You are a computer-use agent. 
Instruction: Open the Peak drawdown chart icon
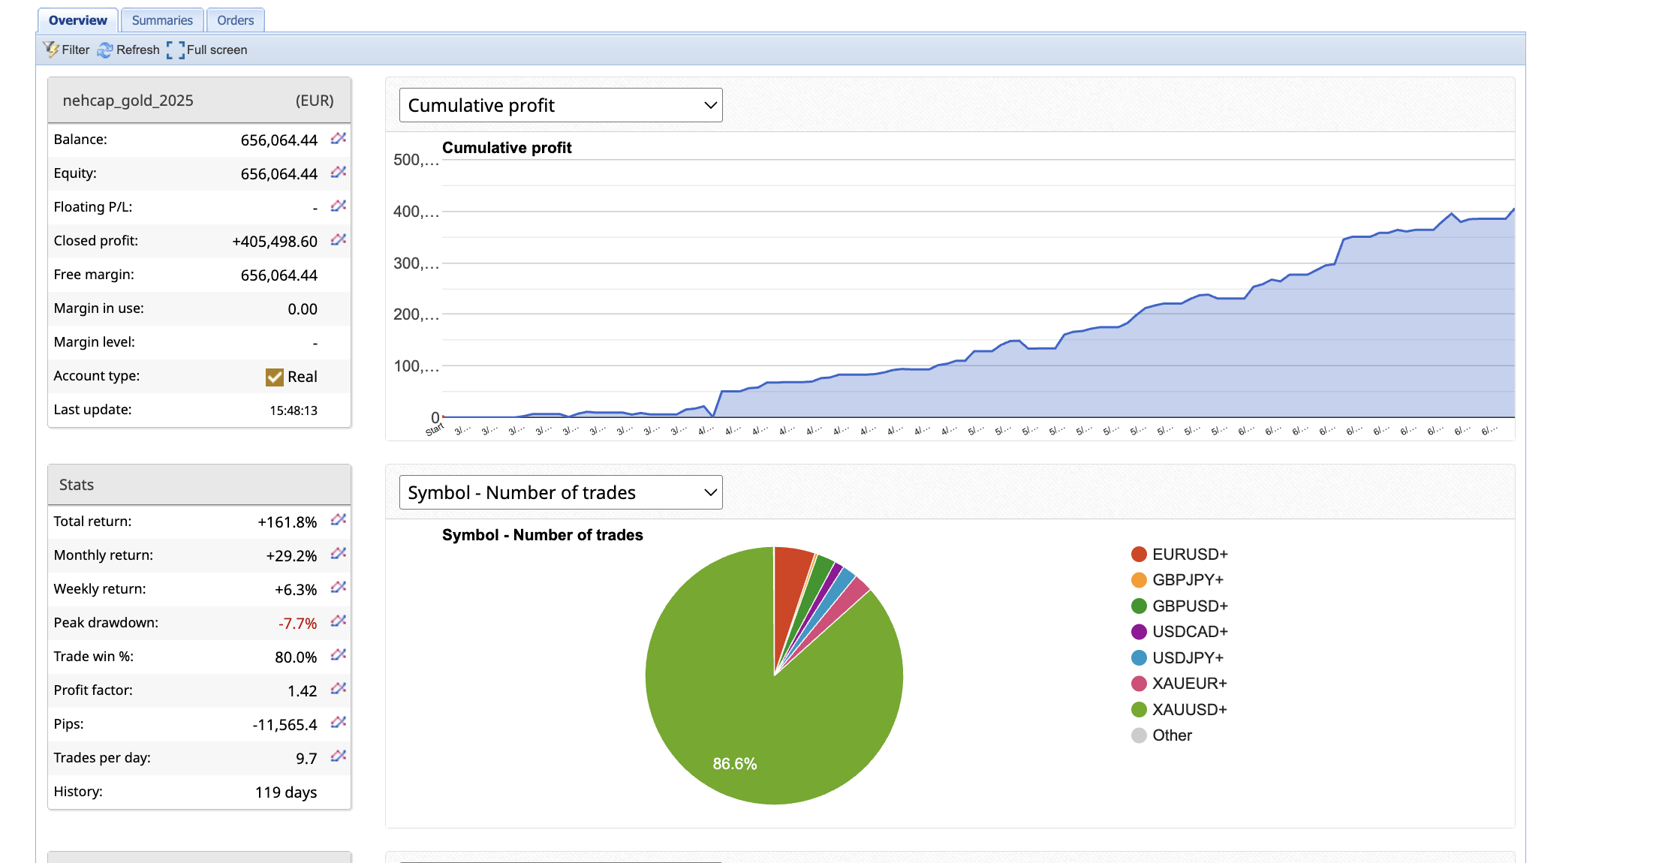click(339, 621)
